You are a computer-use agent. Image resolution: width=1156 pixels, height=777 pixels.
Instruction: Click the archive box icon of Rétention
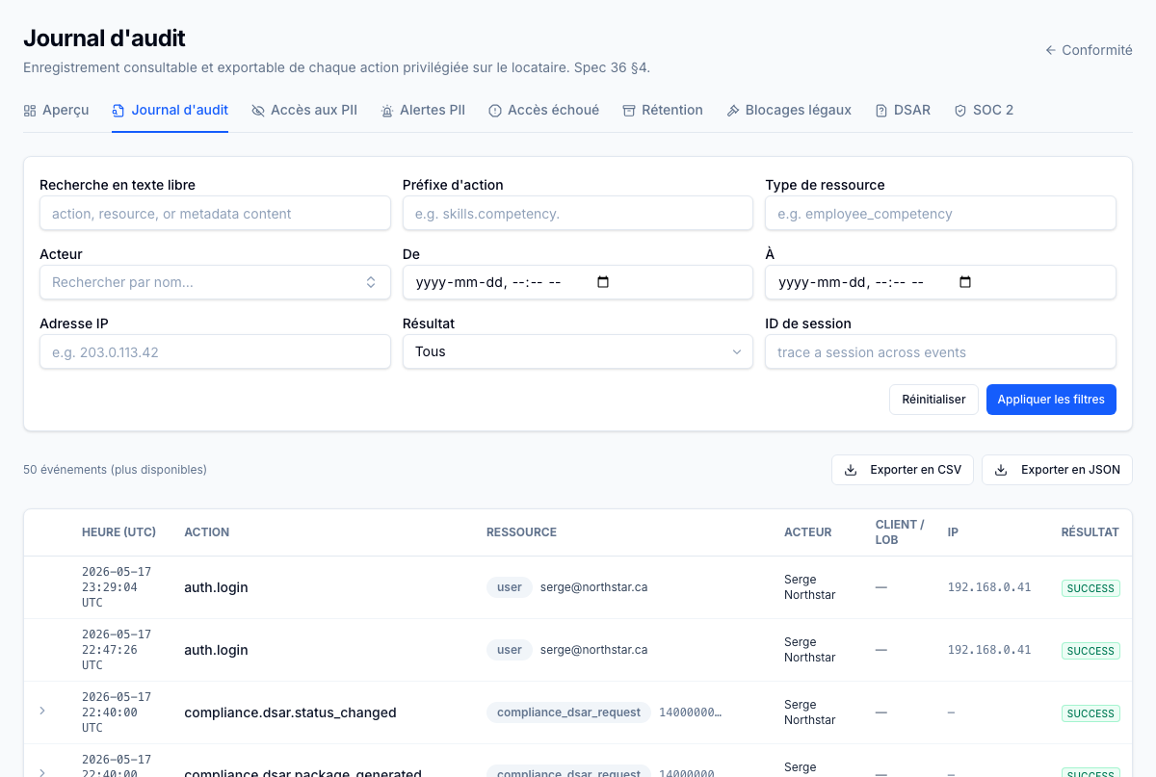click(629, 111)
